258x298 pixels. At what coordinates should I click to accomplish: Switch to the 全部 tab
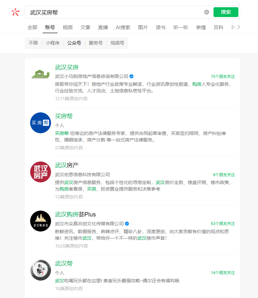(32, 28)
